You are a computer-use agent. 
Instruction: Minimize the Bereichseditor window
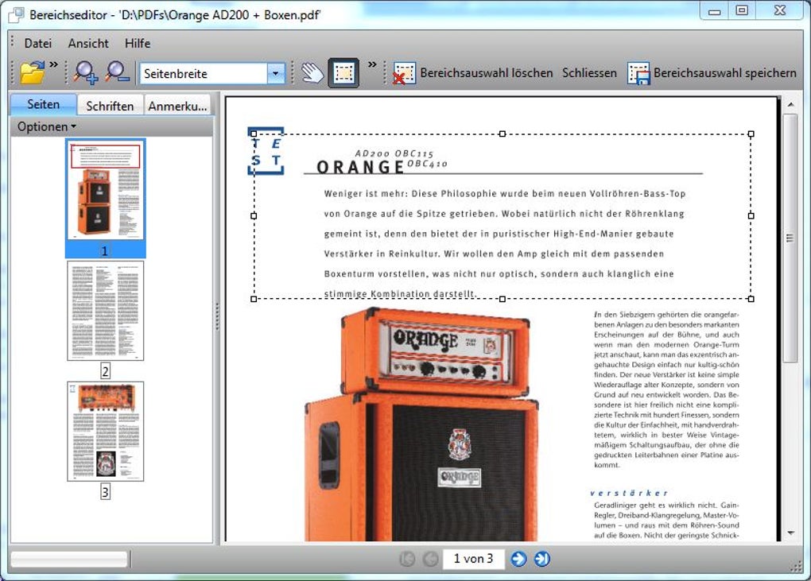point(715,11)
